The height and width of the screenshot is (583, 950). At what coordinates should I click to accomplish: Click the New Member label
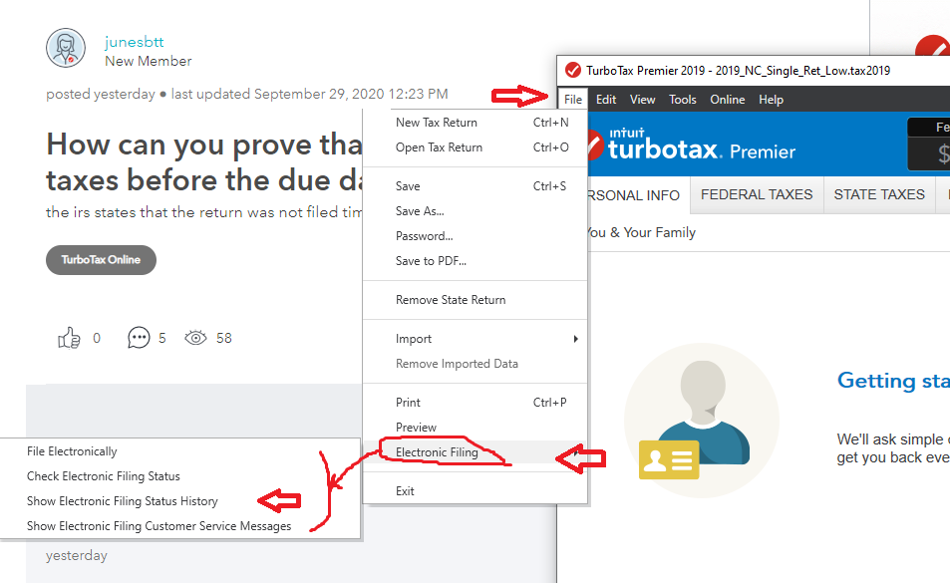pos(148,61)
